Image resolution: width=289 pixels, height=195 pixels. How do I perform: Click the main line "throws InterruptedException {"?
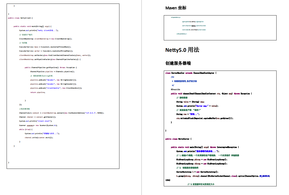[205, 147]
